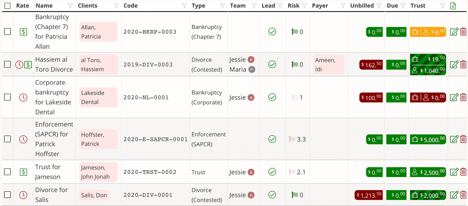Open the Trust column filter
The image size is (468, 206).
coord(443,6)
